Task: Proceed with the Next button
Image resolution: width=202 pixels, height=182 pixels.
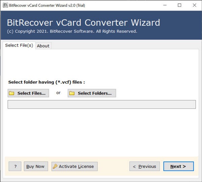Action: [178, 166]
